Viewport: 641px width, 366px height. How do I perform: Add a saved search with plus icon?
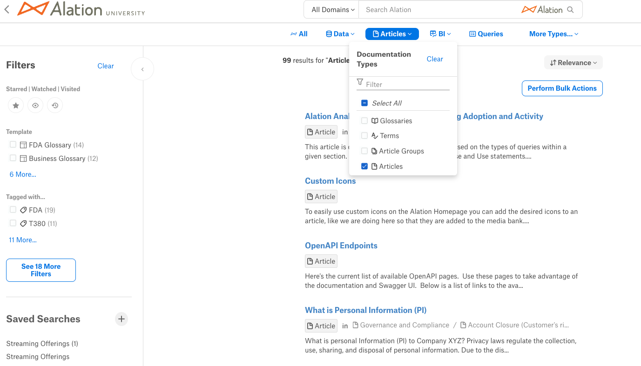click(121, 319)
